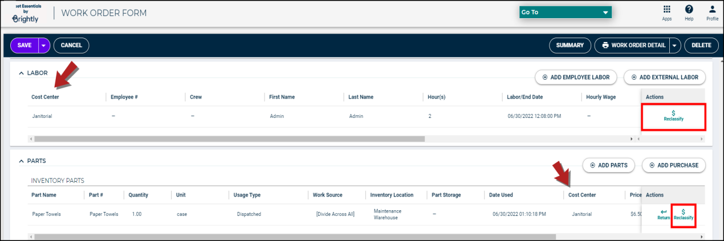Open the Save options dropdown arrow
Image resolution: width=724 pixels, height=241 pixels.
point(44,46)
